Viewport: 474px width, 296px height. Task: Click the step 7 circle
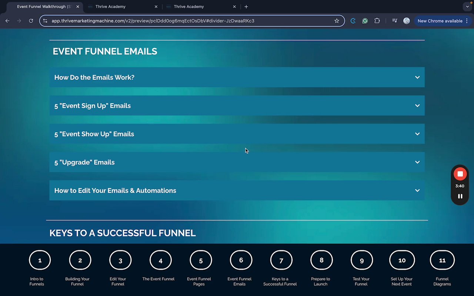(281, 260)
